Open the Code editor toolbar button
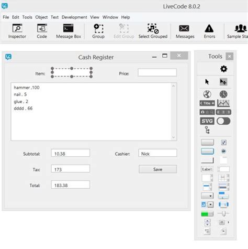 (x=42, y=31)
